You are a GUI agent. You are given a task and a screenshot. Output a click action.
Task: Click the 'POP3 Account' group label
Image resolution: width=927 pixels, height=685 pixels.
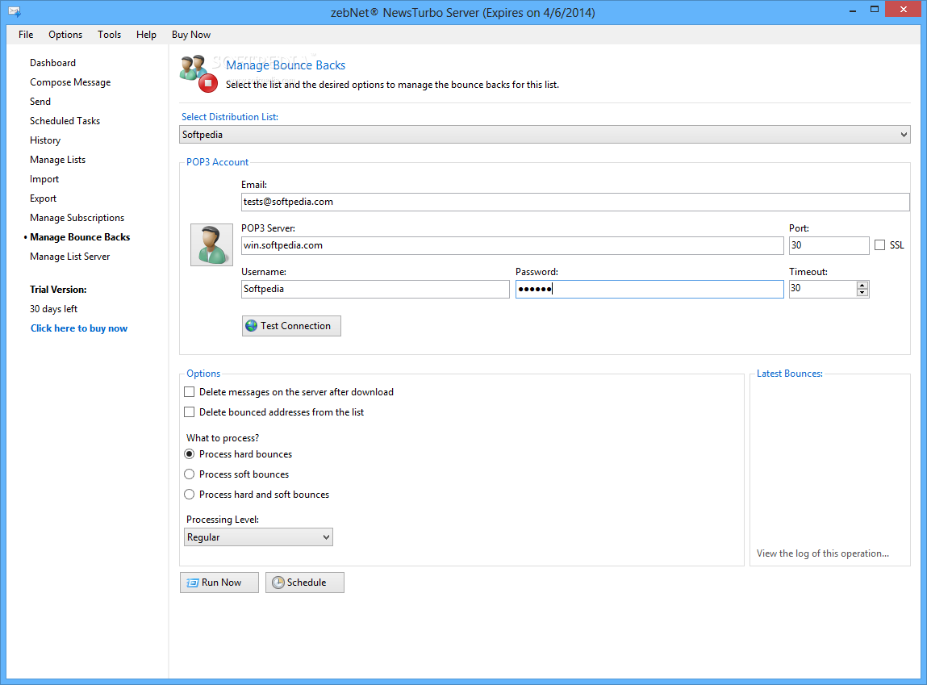tap(217, 162)
